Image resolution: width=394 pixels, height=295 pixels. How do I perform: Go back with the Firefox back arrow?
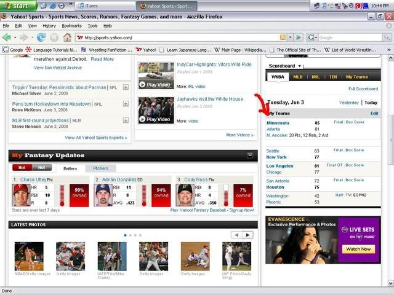click(7, 37)
